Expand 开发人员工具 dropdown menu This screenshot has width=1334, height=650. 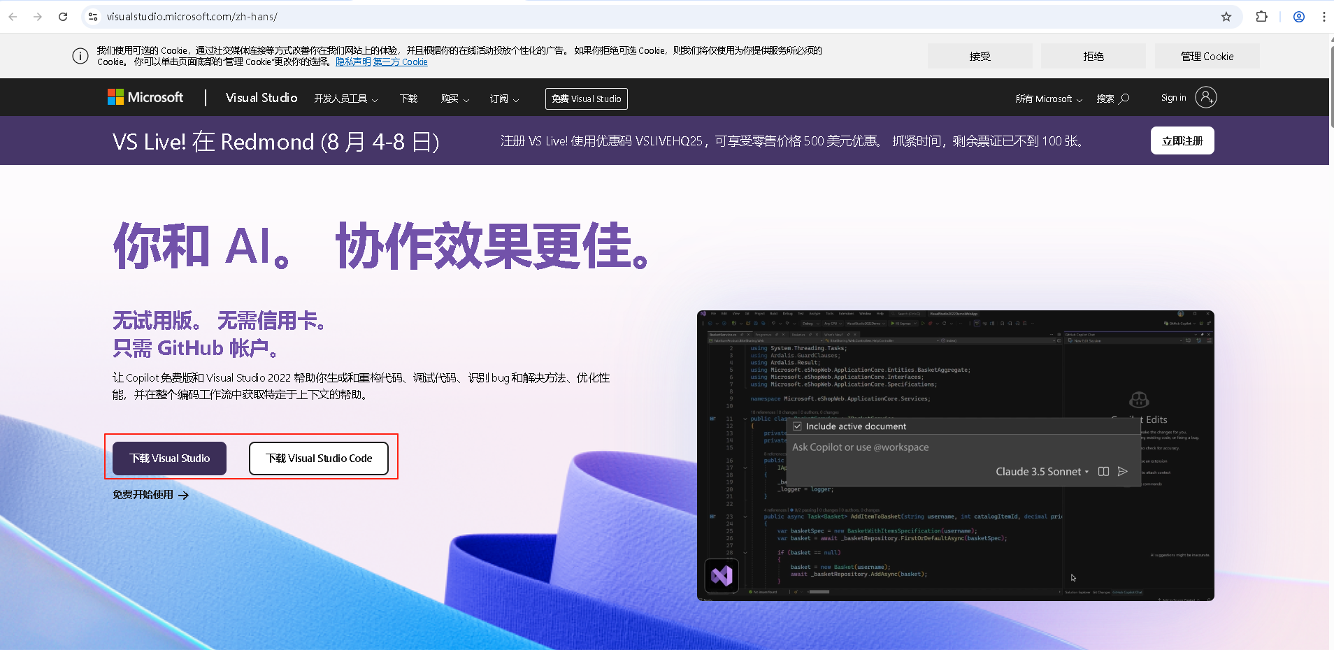tap(346, 99)
